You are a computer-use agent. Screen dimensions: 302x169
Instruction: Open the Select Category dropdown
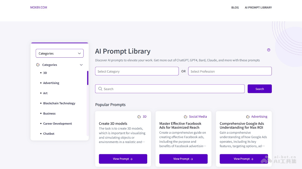(x=137, y=71)
